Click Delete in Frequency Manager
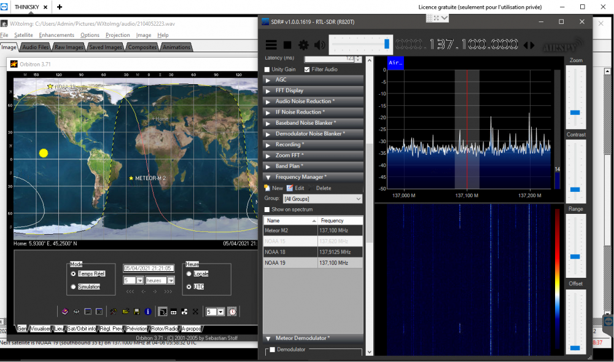 [x=319, y=188]
